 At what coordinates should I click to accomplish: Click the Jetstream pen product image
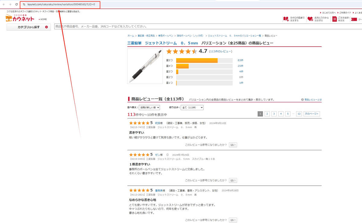[145, 66]
